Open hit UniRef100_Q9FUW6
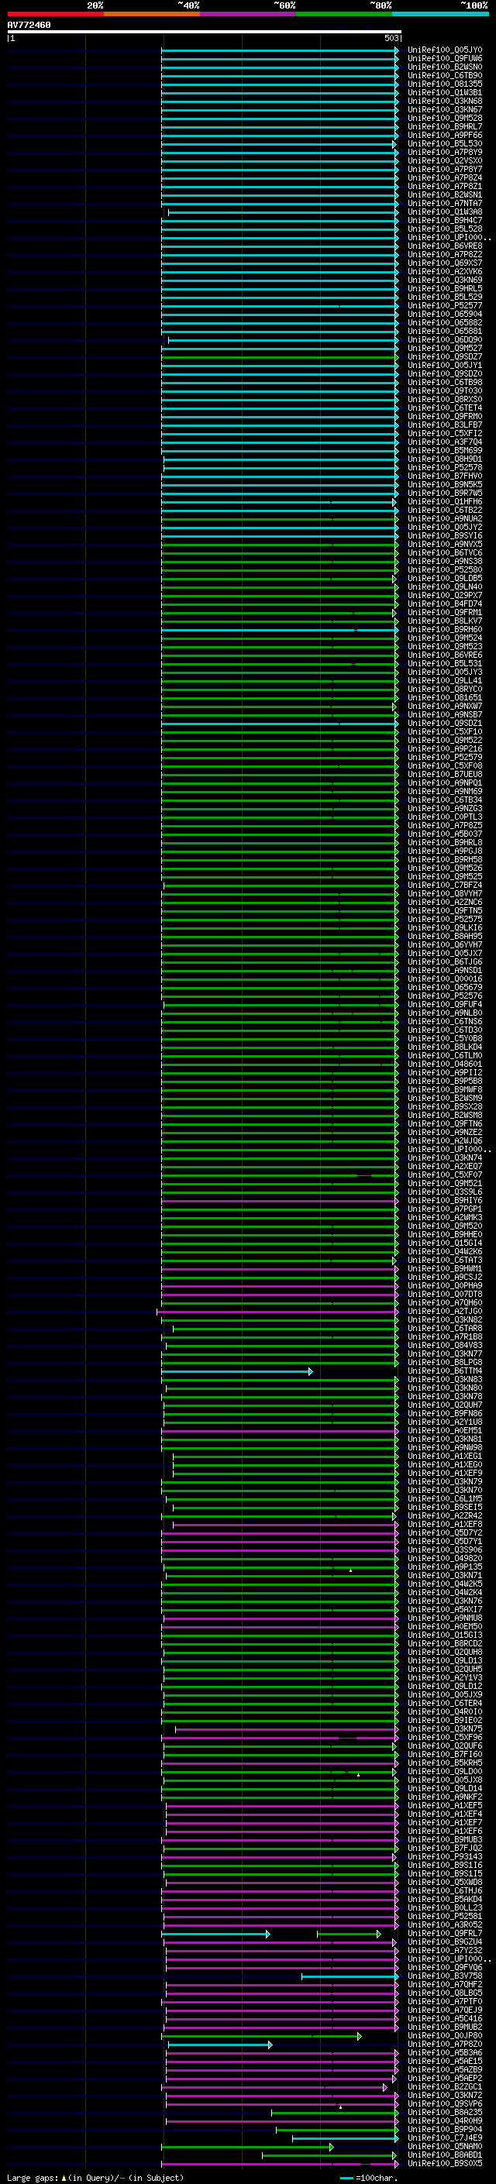This screenshot has width=496, height=2184. click(x=444, y=59)
